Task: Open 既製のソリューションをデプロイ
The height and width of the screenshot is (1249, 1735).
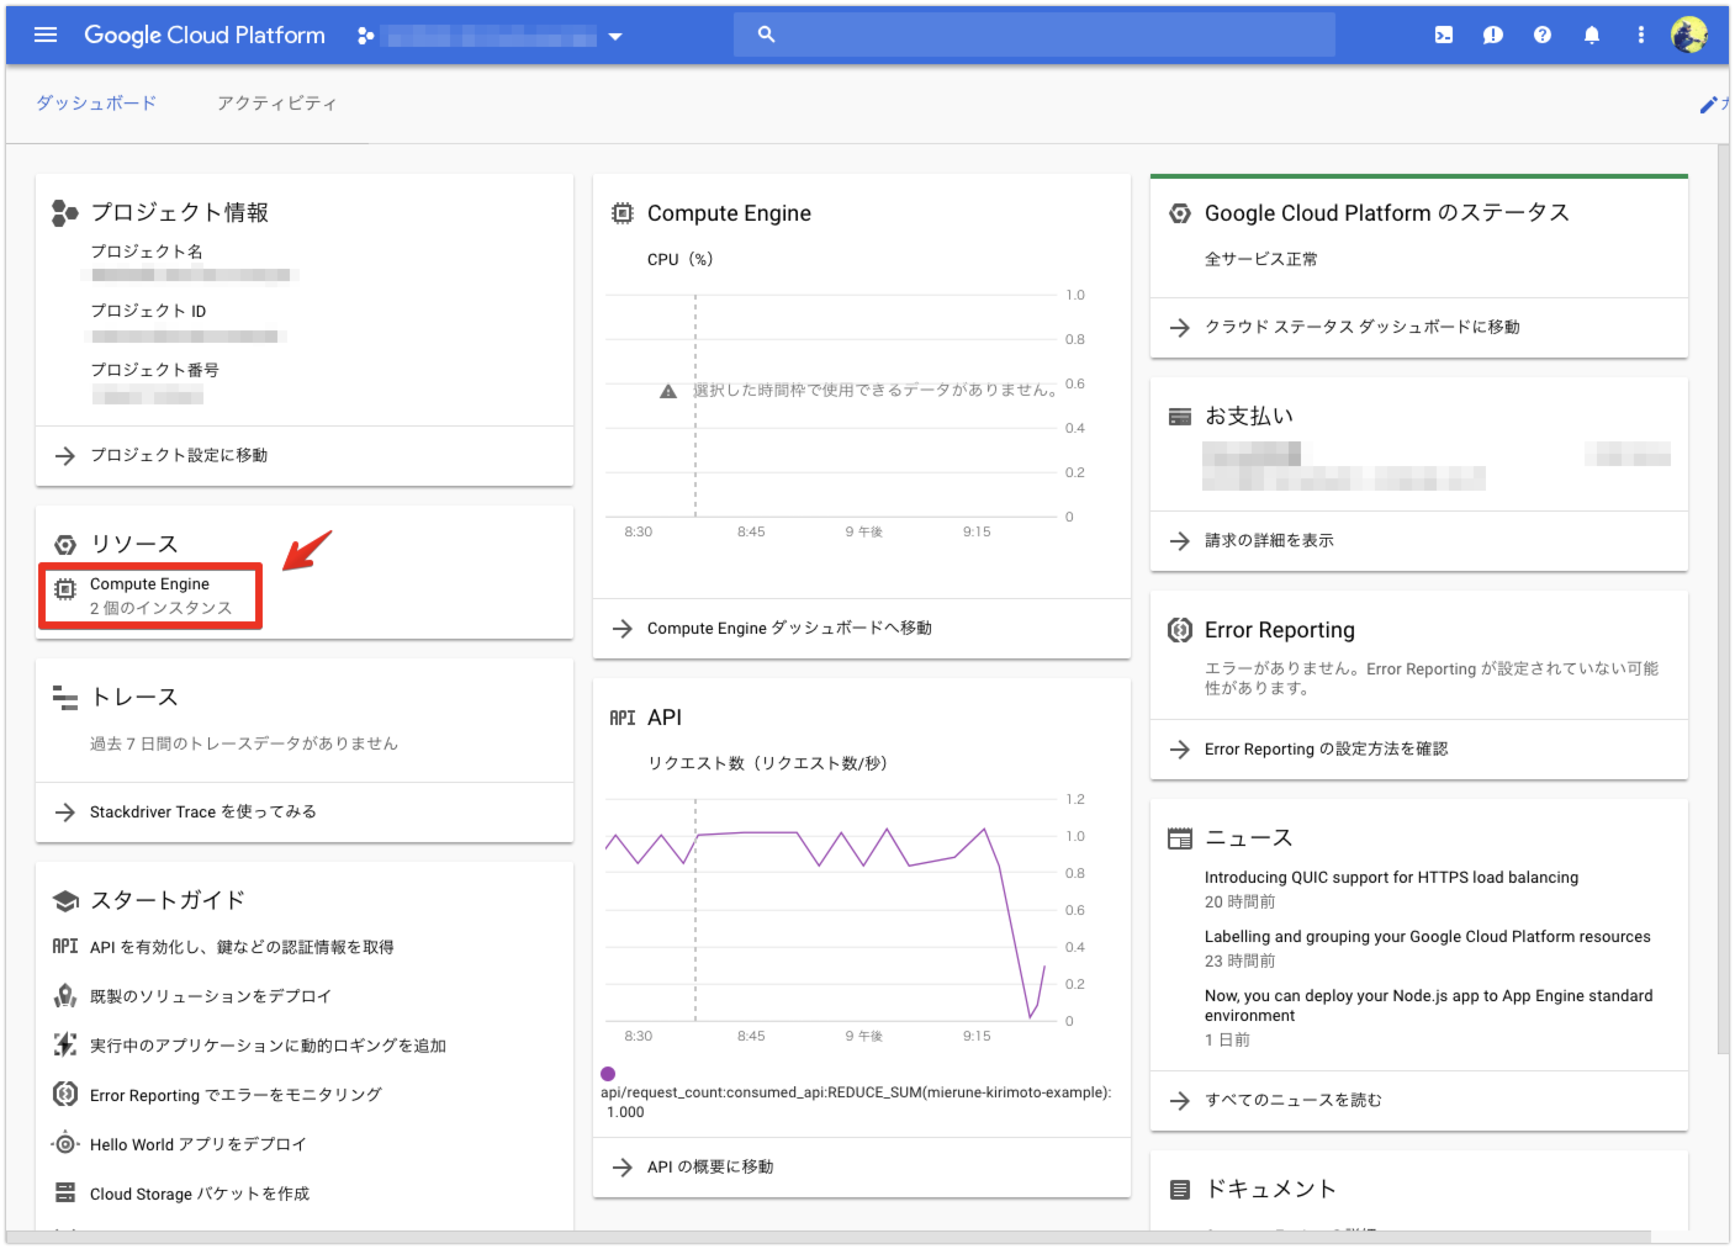Action: click(210, 997)
